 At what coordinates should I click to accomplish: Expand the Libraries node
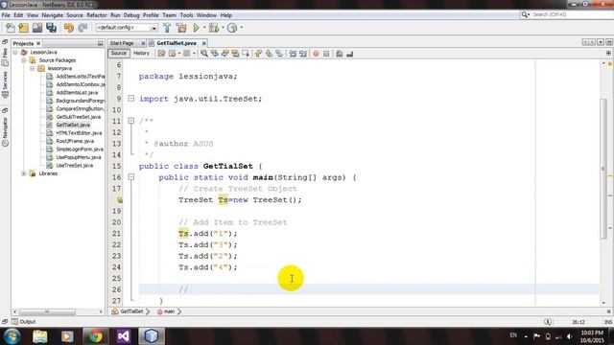point(24,173)
